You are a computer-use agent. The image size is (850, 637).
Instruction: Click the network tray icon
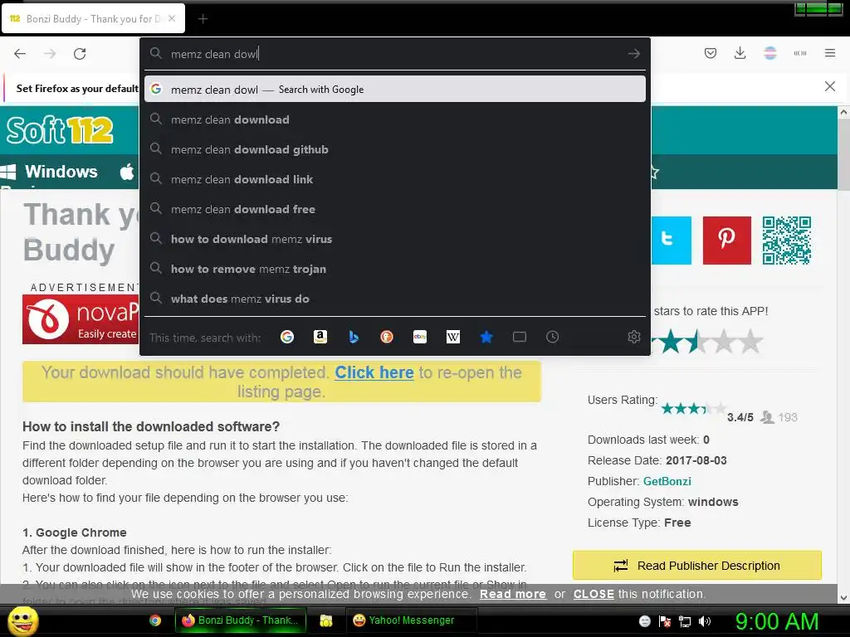pyautogui.click(x=685, y=621)
